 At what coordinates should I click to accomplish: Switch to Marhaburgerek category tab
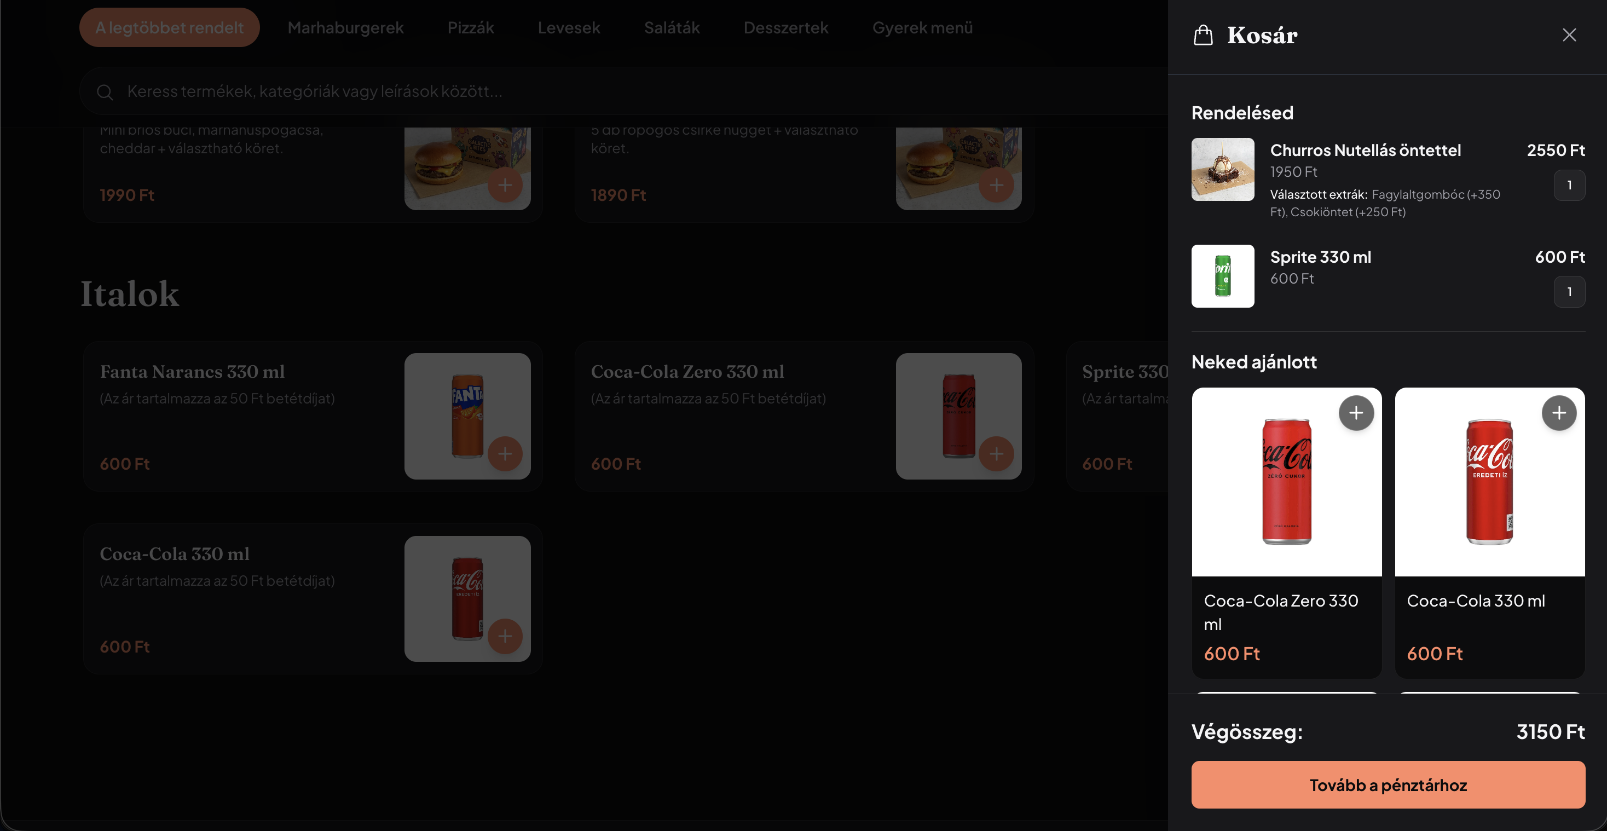tap(345, 27)
